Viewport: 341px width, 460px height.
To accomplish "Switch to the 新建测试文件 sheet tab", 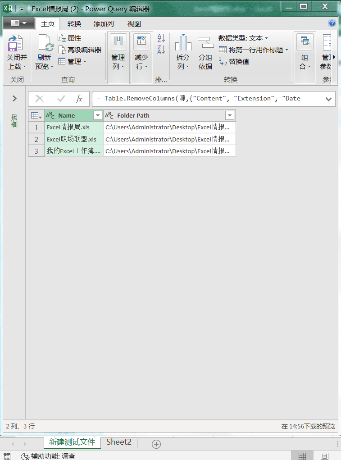I will (72, 442).
